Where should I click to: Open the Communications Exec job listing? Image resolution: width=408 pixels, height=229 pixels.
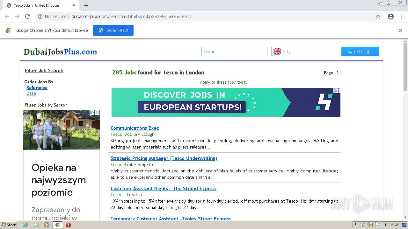pyautogui.click(x=135, y=128)
